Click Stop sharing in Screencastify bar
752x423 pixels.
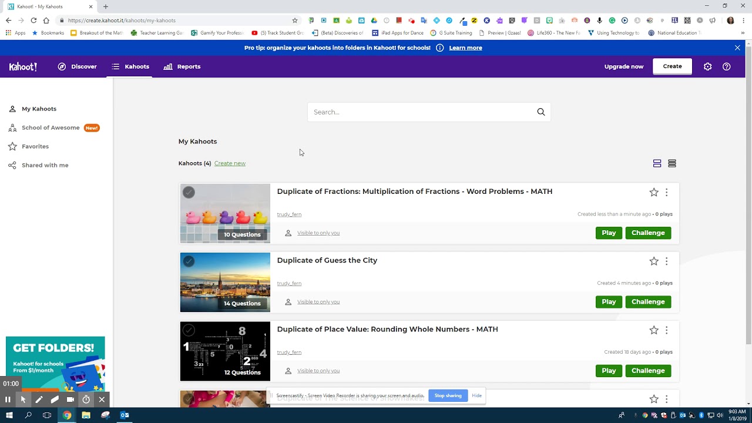448,395
